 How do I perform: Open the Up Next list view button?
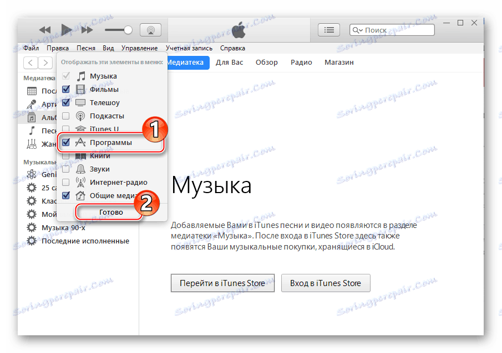329,30
